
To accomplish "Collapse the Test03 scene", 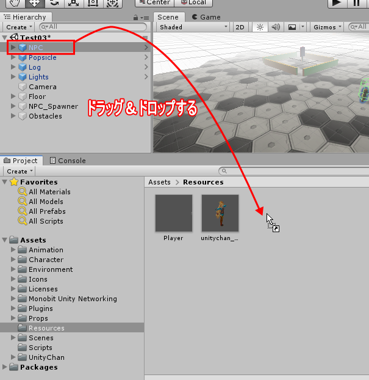I will [5, 37].
